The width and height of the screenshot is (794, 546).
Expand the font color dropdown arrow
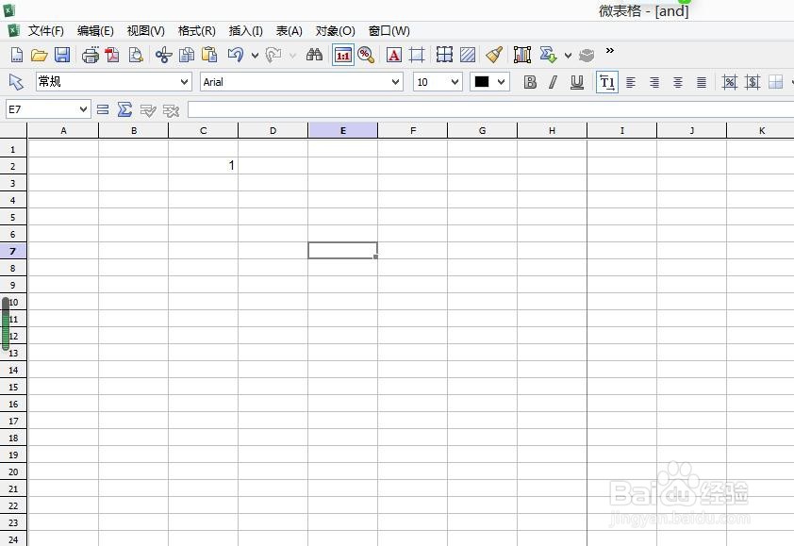[502, 81]
